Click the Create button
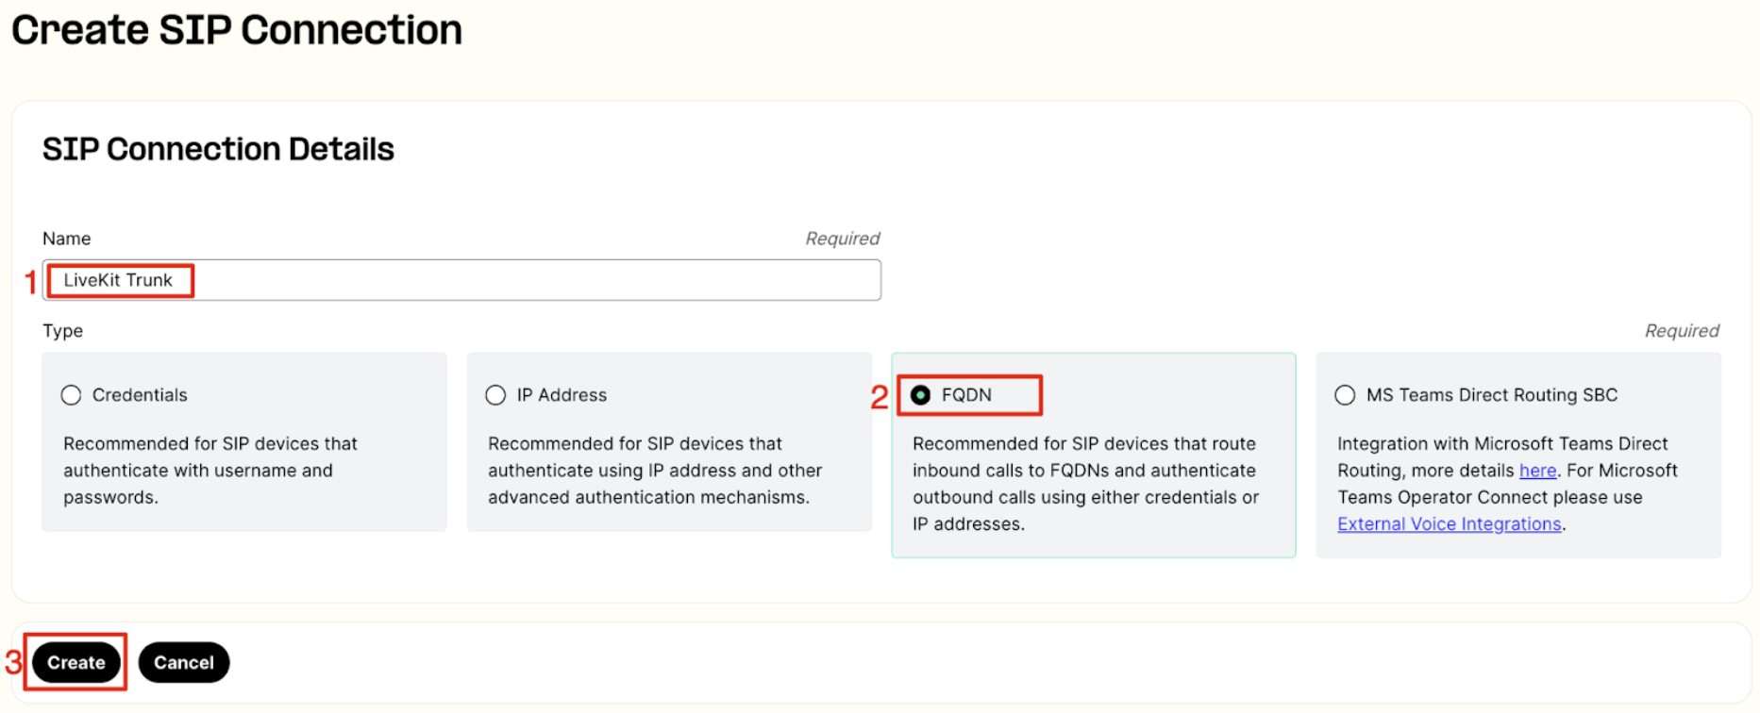This screenshot has width=1760, height=713. (x=76, y=662)
